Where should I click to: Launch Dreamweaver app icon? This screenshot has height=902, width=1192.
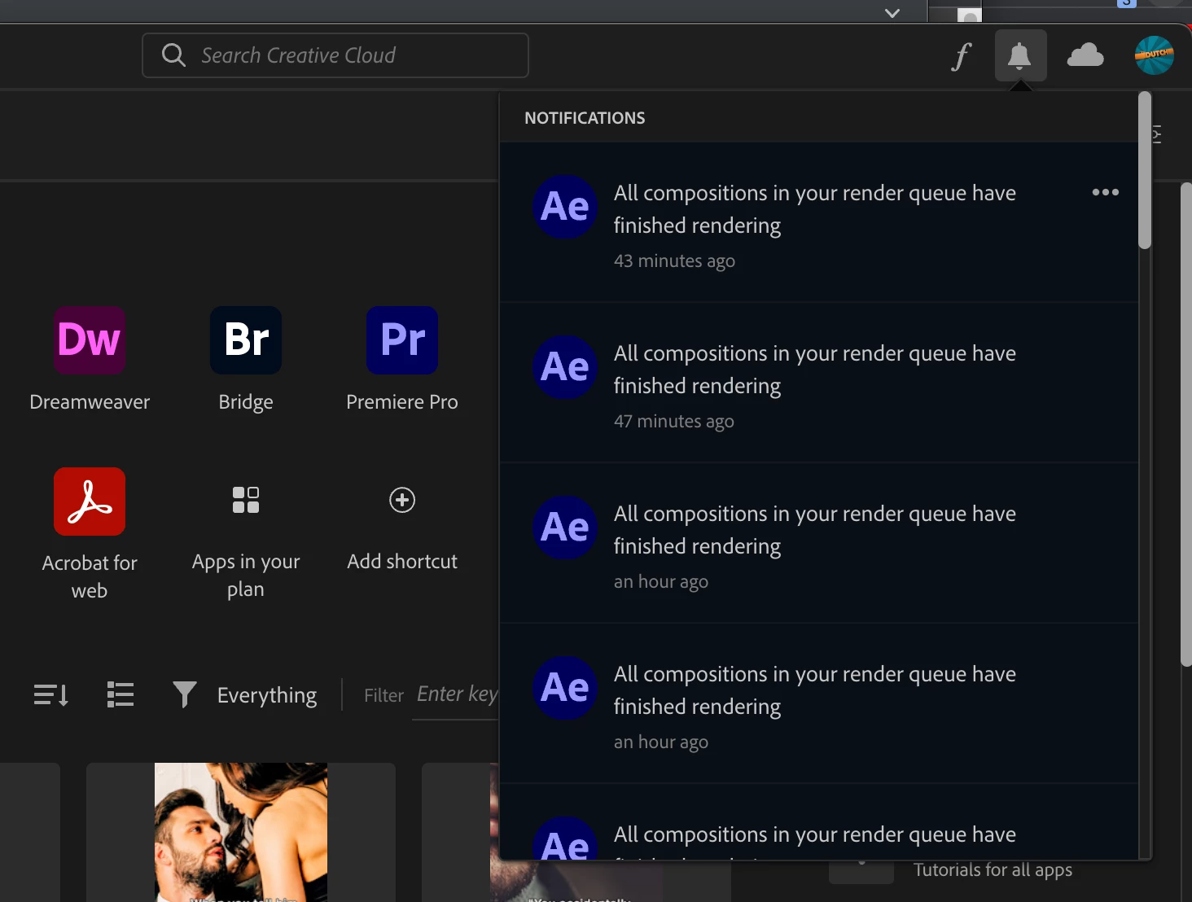point(90,340)
